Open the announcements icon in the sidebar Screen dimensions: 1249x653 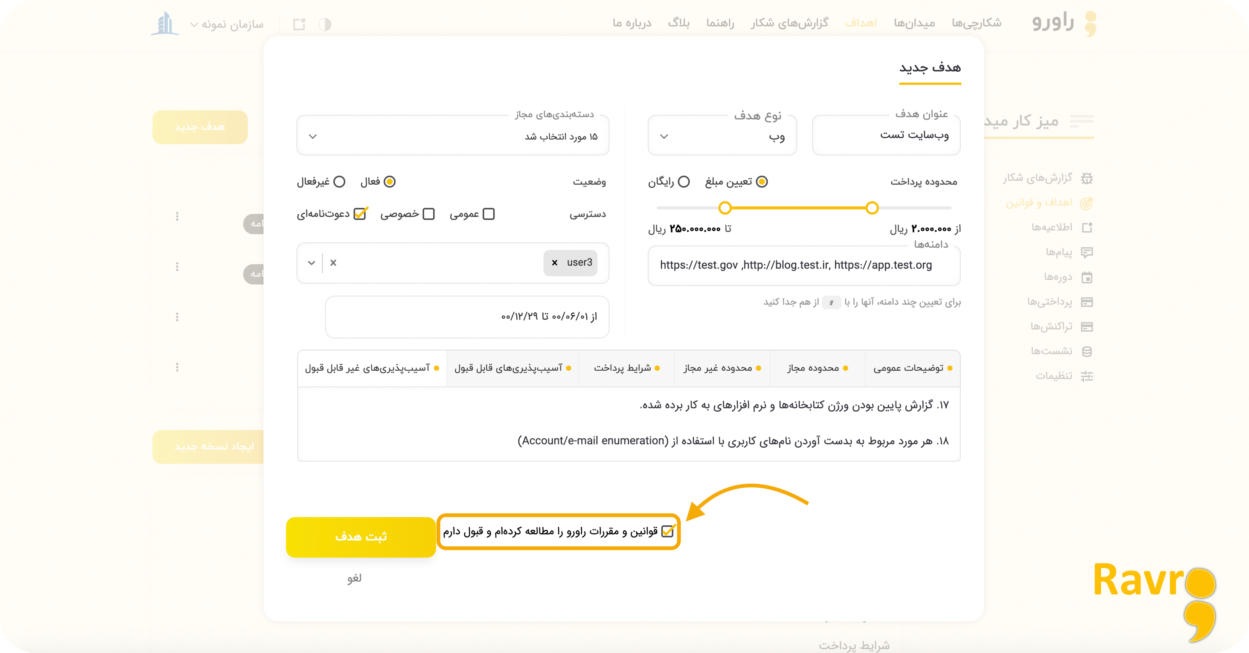click(1087, 228)
